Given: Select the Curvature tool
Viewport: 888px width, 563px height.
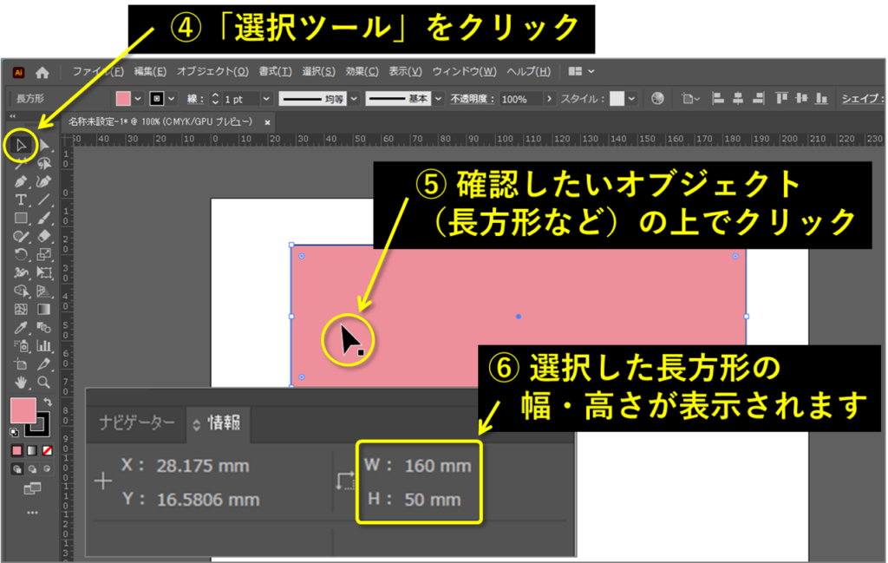Looking at the screenshot, I should (x=43, y=182).
